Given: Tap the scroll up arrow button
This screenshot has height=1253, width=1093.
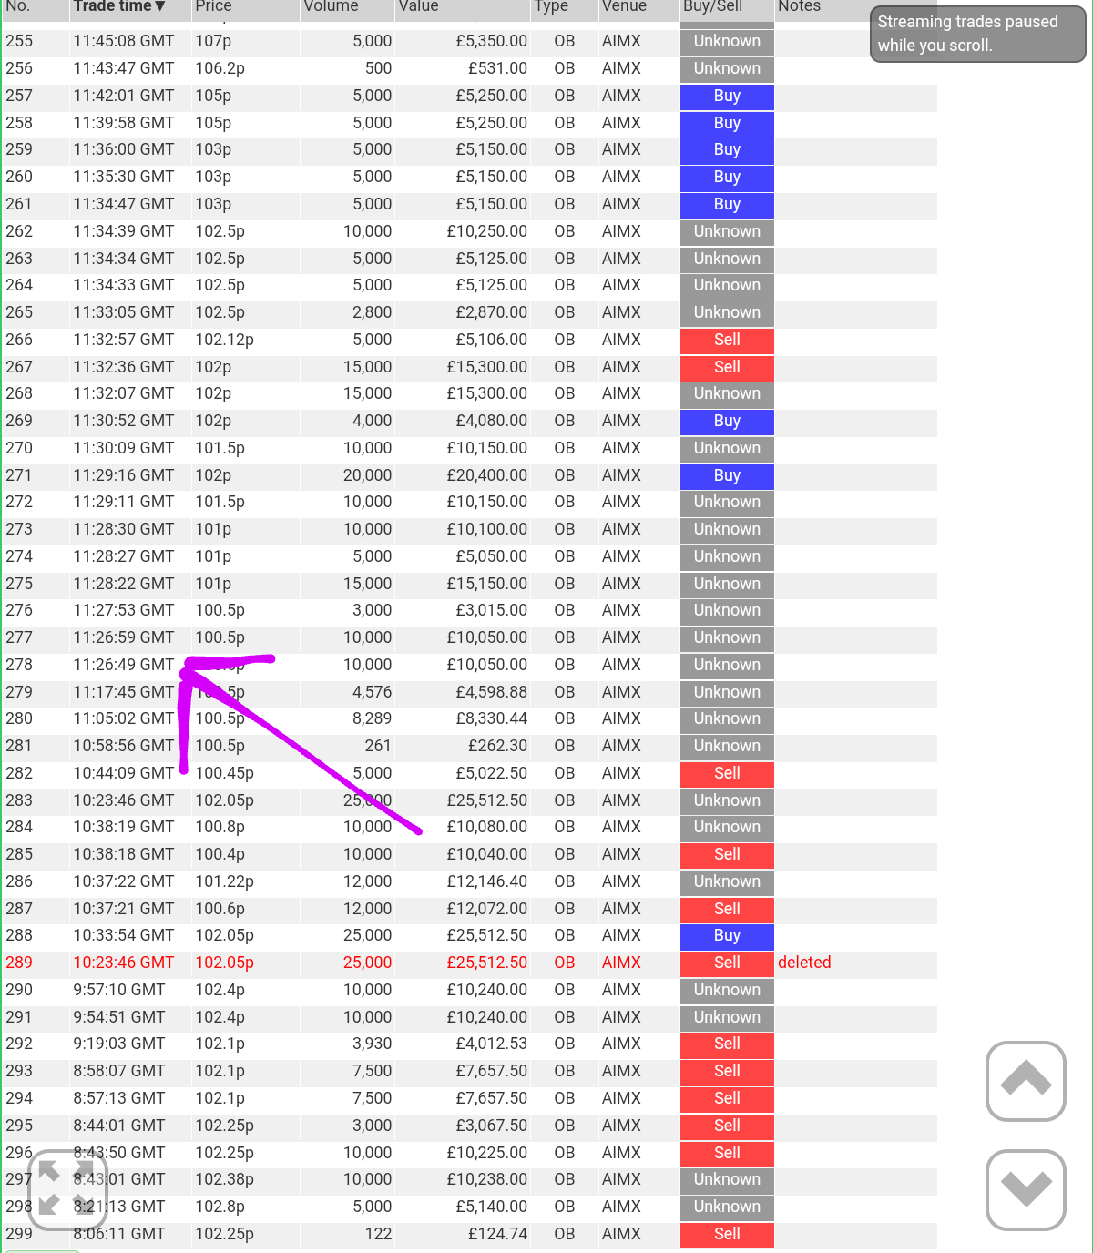Looking at the screenshot, I should pos(1026,1081).
